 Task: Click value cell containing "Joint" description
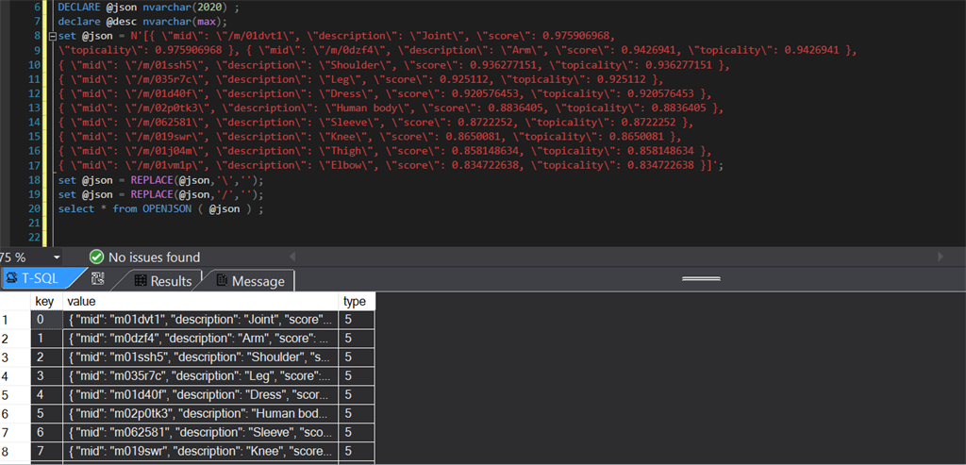click(202, 320)
